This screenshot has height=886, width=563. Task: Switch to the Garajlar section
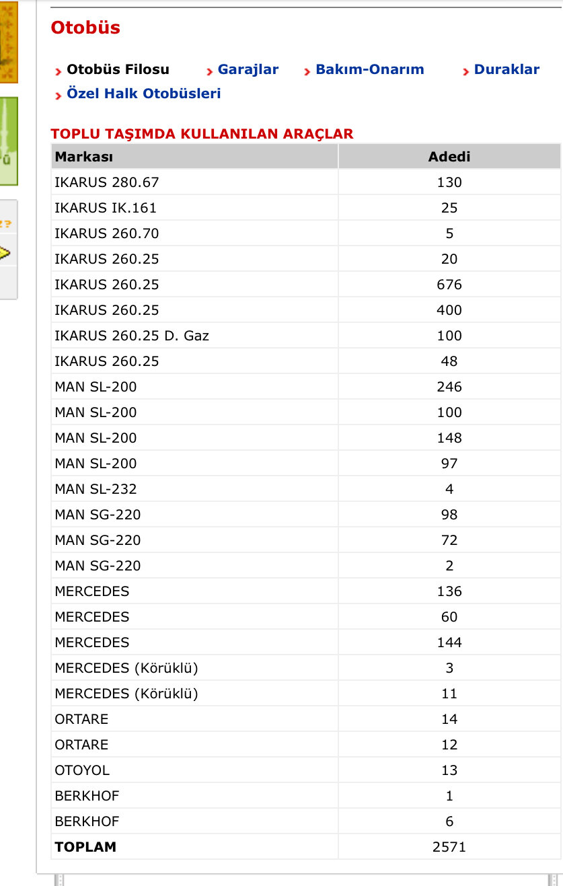pyautogui.click(x=248, y=69)
